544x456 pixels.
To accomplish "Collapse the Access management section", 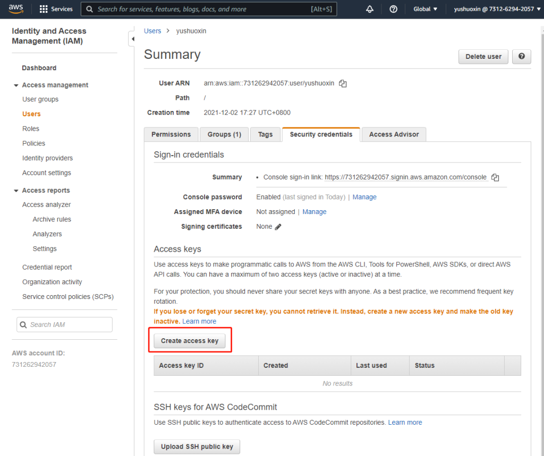I will coord(15,85).
